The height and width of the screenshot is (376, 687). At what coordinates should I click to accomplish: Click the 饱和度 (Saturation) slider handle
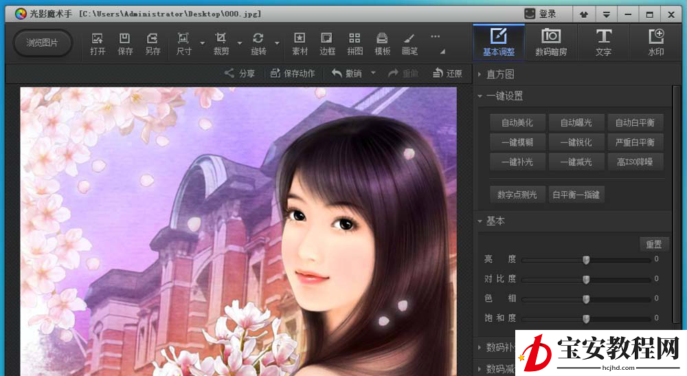tap(586, 319)
